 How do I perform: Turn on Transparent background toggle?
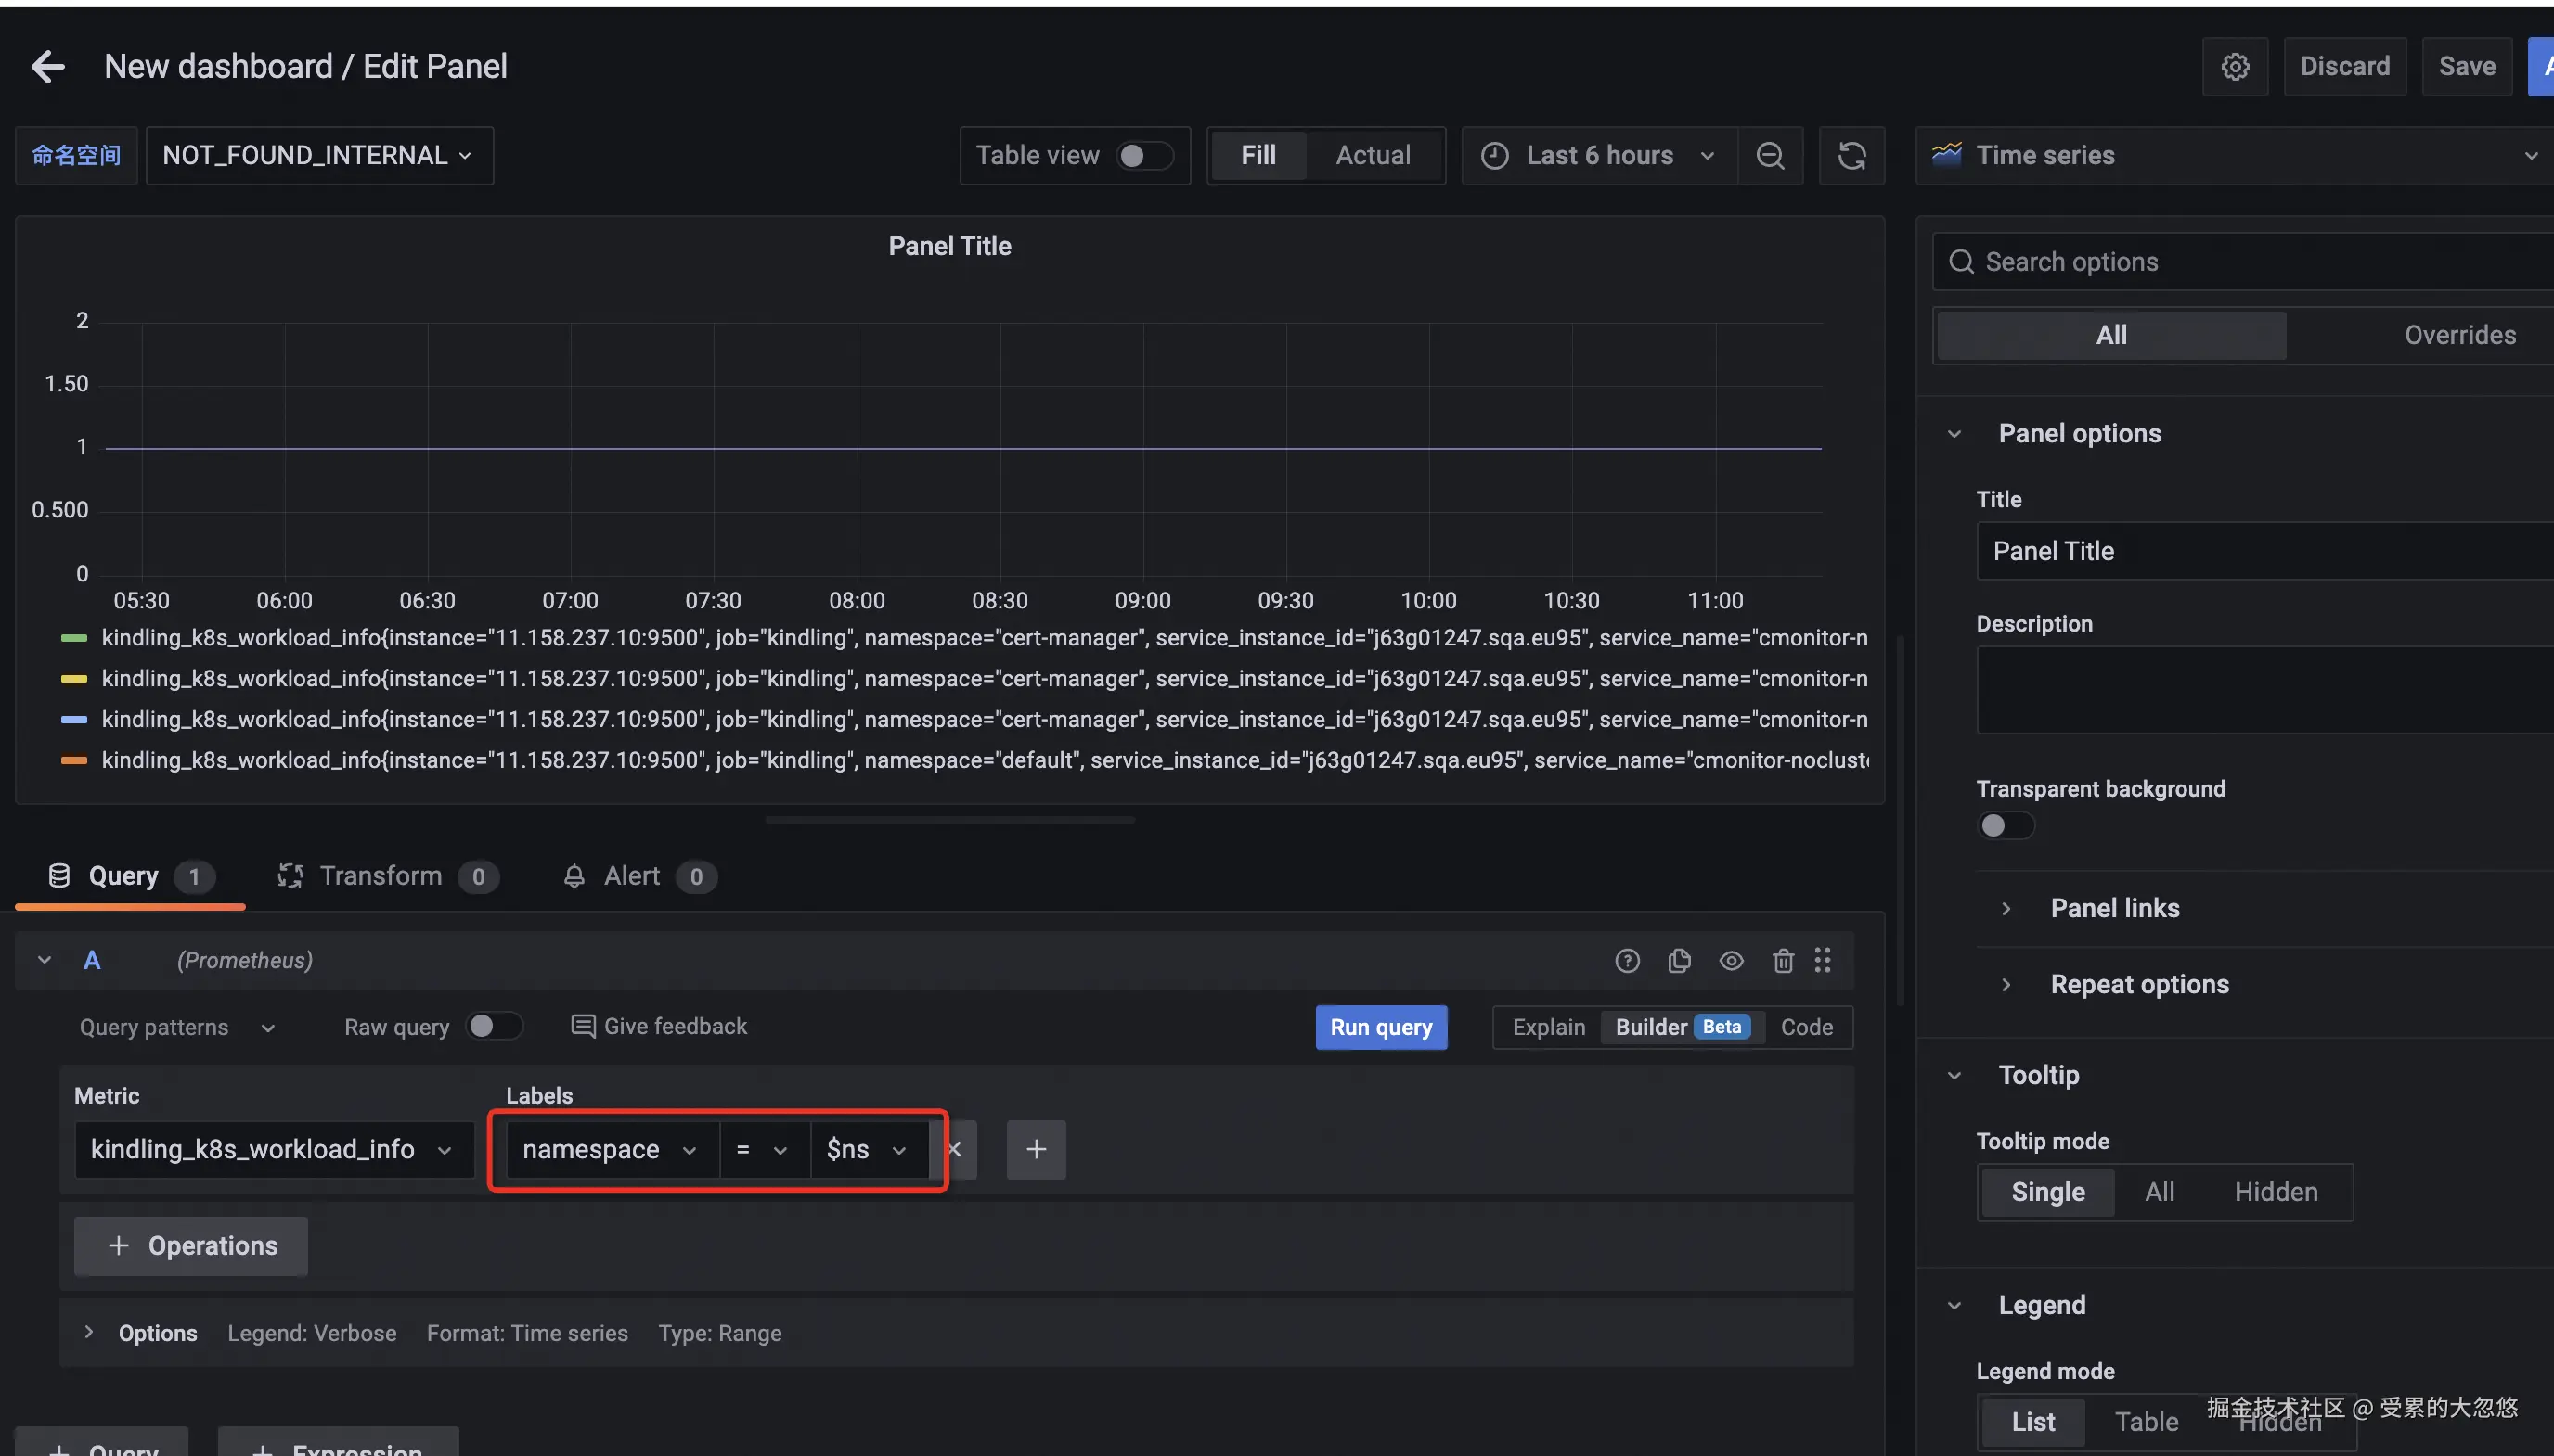[2005, 826]
